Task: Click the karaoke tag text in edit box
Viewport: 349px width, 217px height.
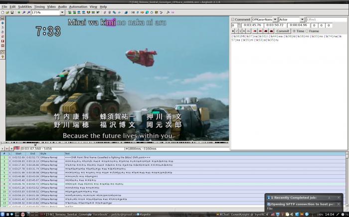Action: [287, 38]
